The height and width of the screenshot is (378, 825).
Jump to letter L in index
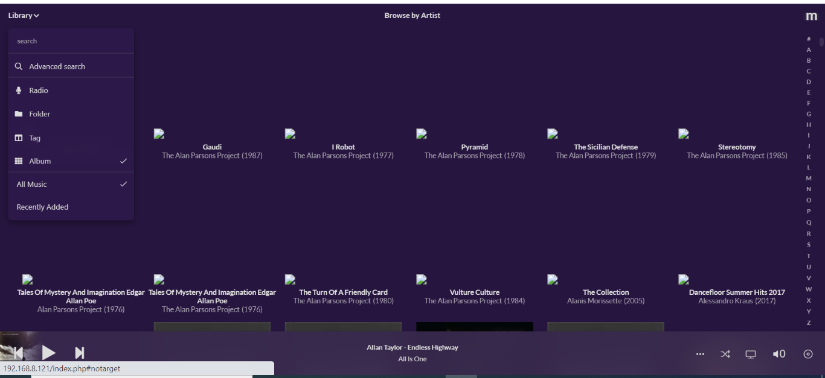click(x=809, y=168)
